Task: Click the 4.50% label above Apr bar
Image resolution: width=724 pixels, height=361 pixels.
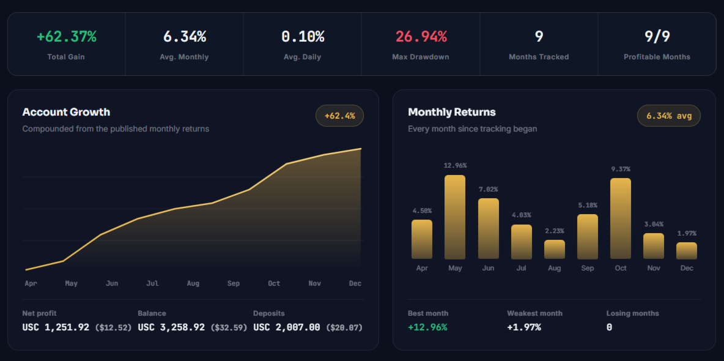Action: click(422, 210)
